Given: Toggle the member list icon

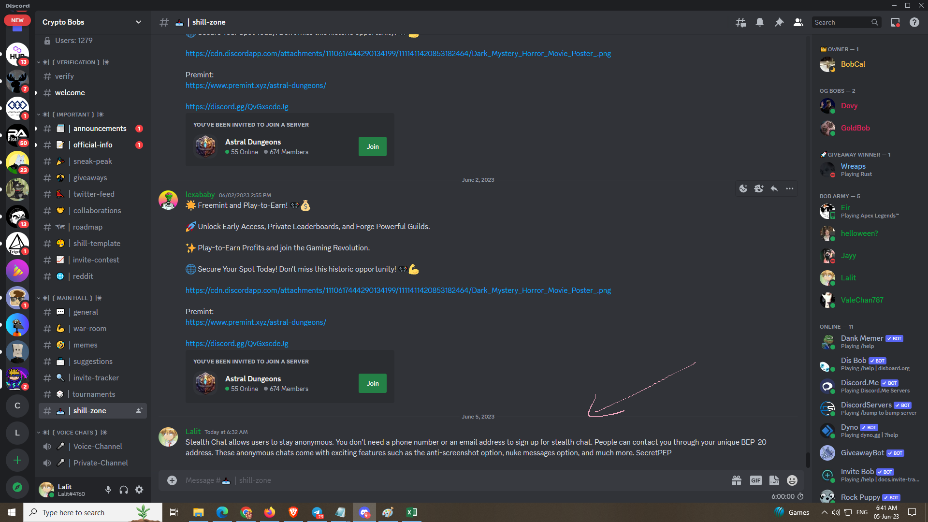Looking at the screenshot, I should 798,22.
